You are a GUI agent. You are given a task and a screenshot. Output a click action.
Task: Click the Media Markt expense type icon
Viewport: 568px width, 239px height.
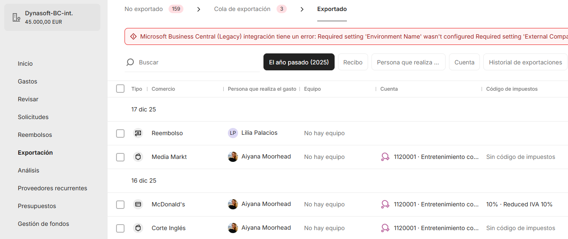click(138, 157)
